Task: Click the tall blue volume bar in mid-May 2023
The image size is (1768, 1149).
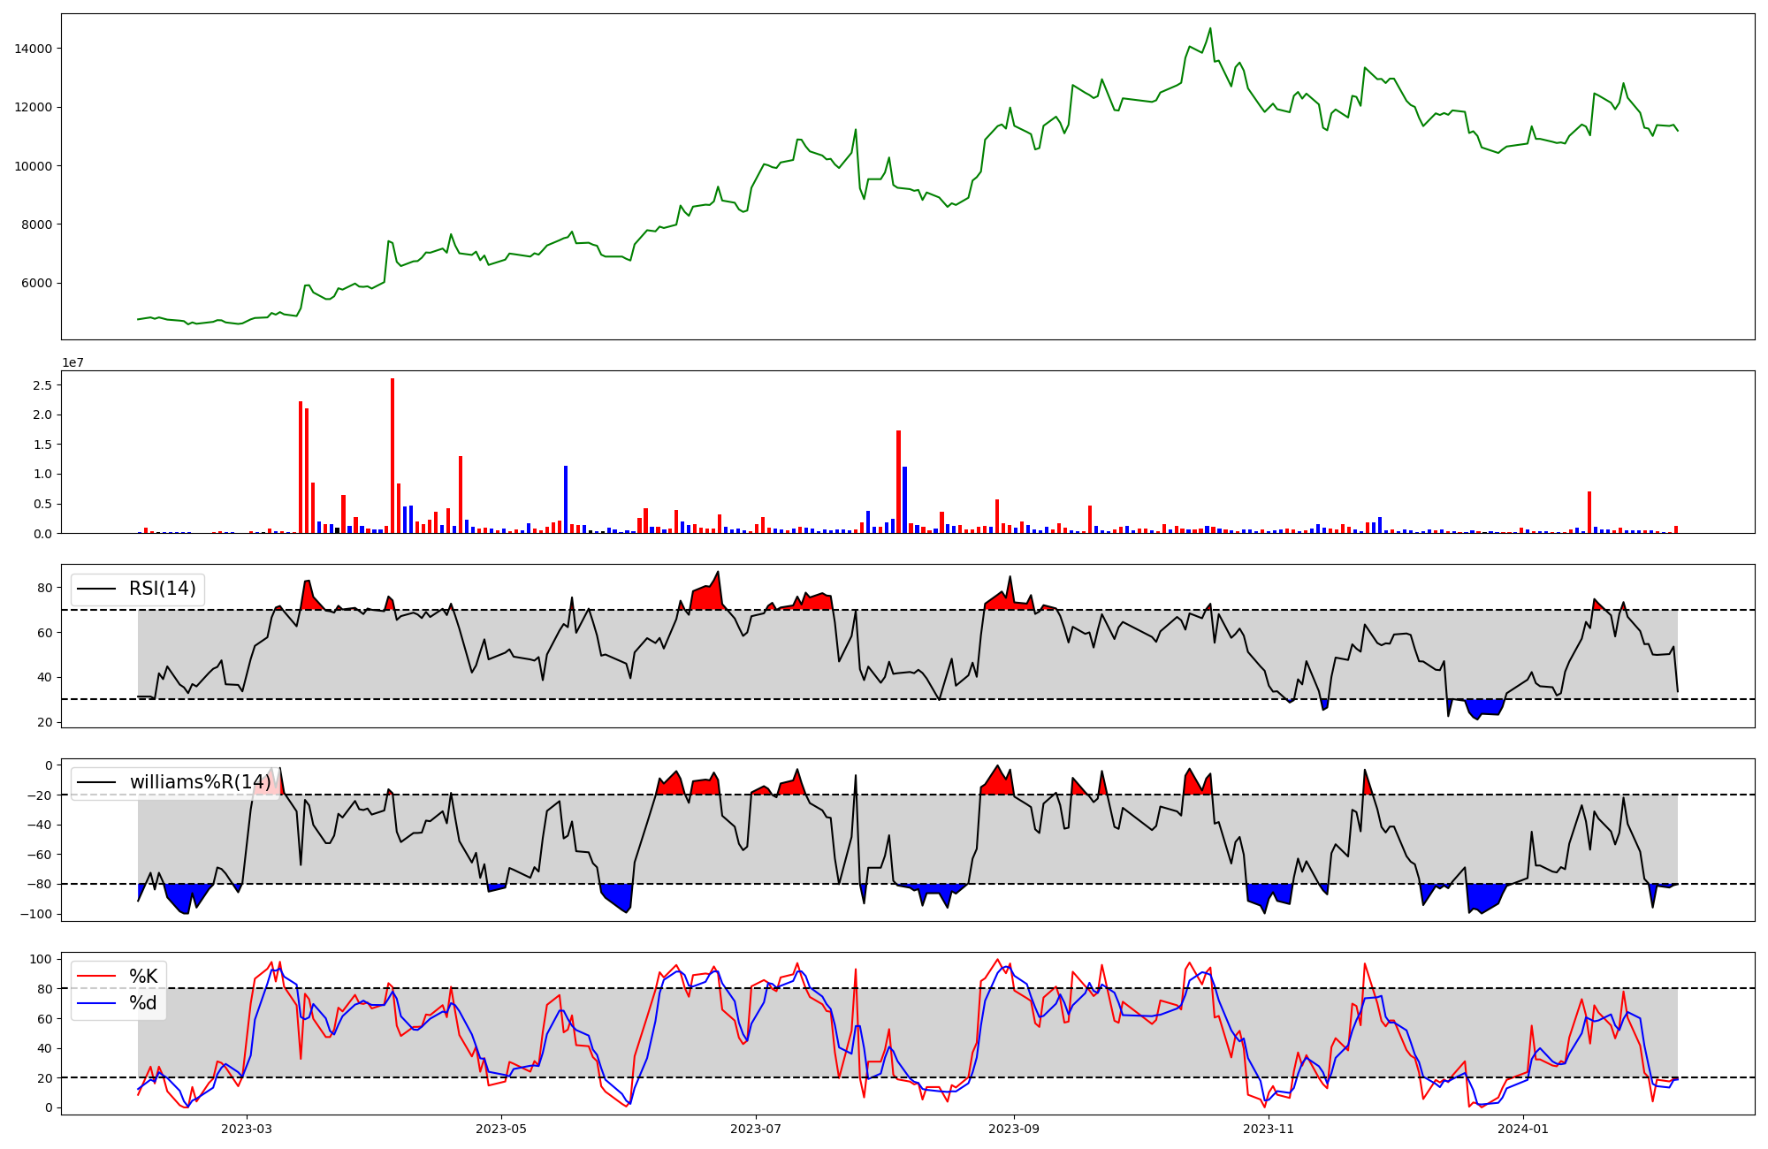Action: click(x=566, y=499)
